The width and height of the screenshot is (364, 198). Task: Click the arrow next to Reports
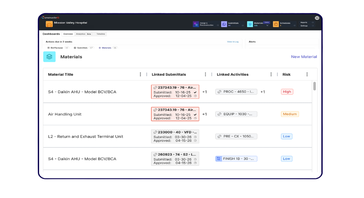click(x=313, y=23)
